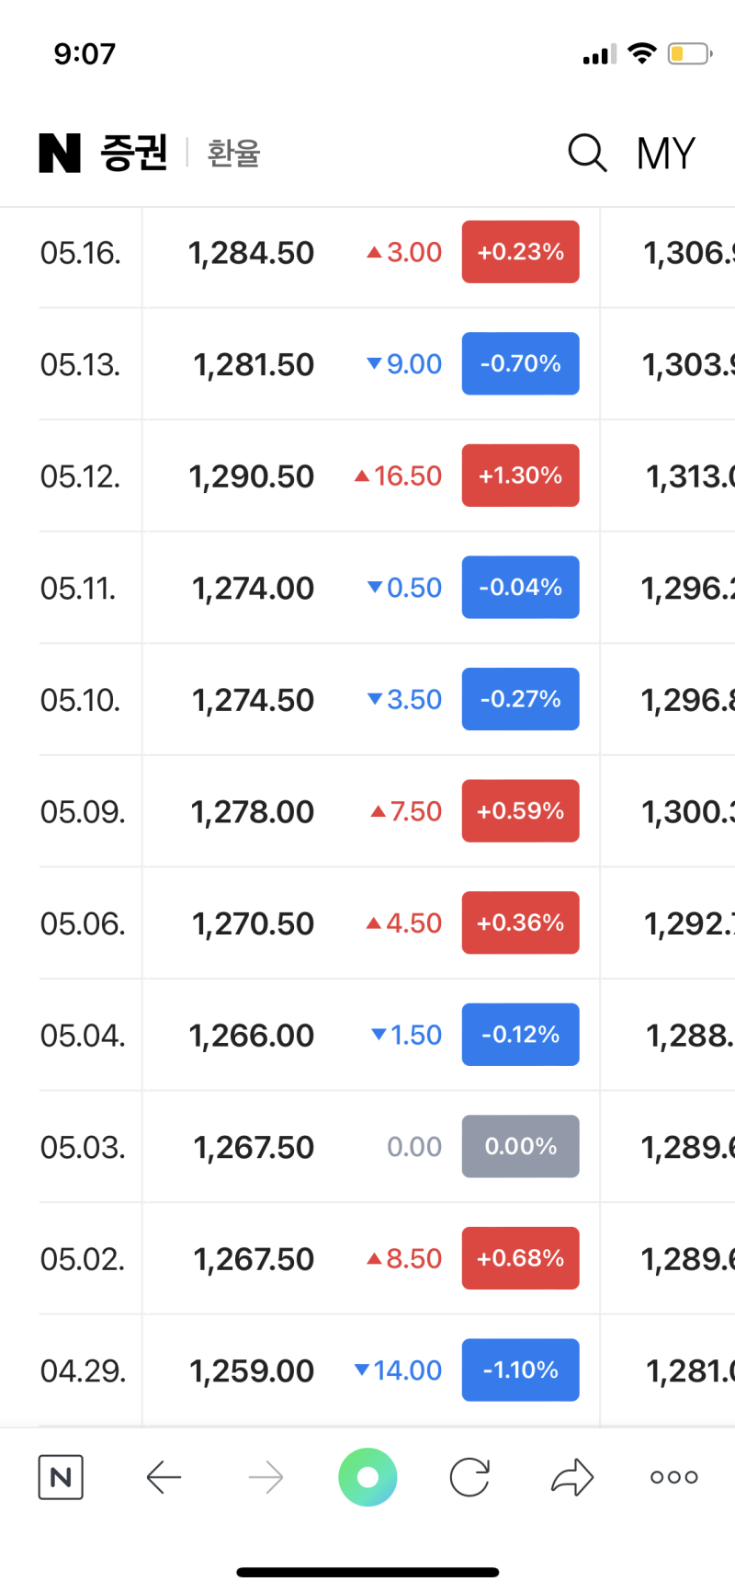
Task: Go to the 증권 section
Action: tap(134, 153)
